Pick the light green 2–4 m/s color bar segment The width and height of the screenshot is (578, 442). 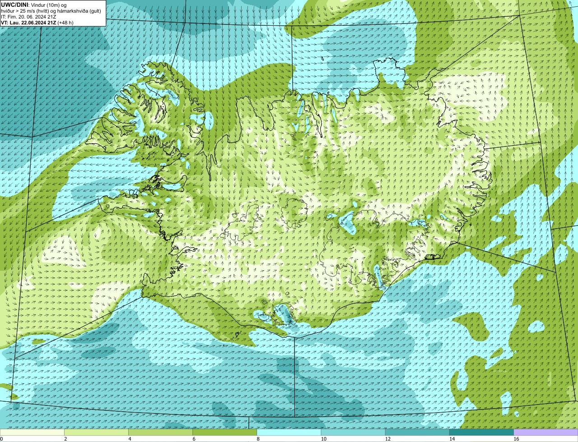pos(96,432)
